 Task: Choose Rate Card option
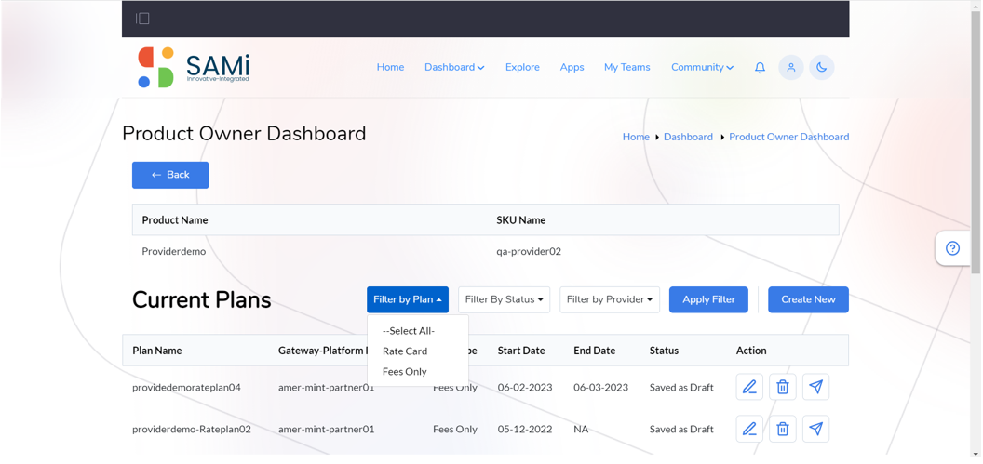coord(404,351)
